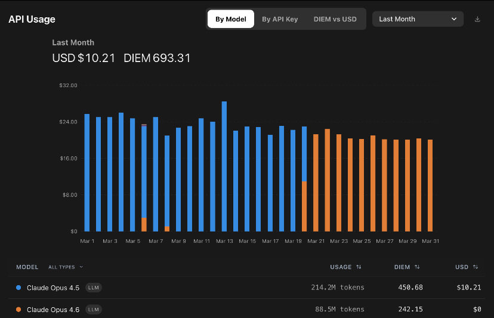The width and height of the screenshot is (494, 318).
Task: Click the DIEM column header label
Action: (x=402, y=267)
